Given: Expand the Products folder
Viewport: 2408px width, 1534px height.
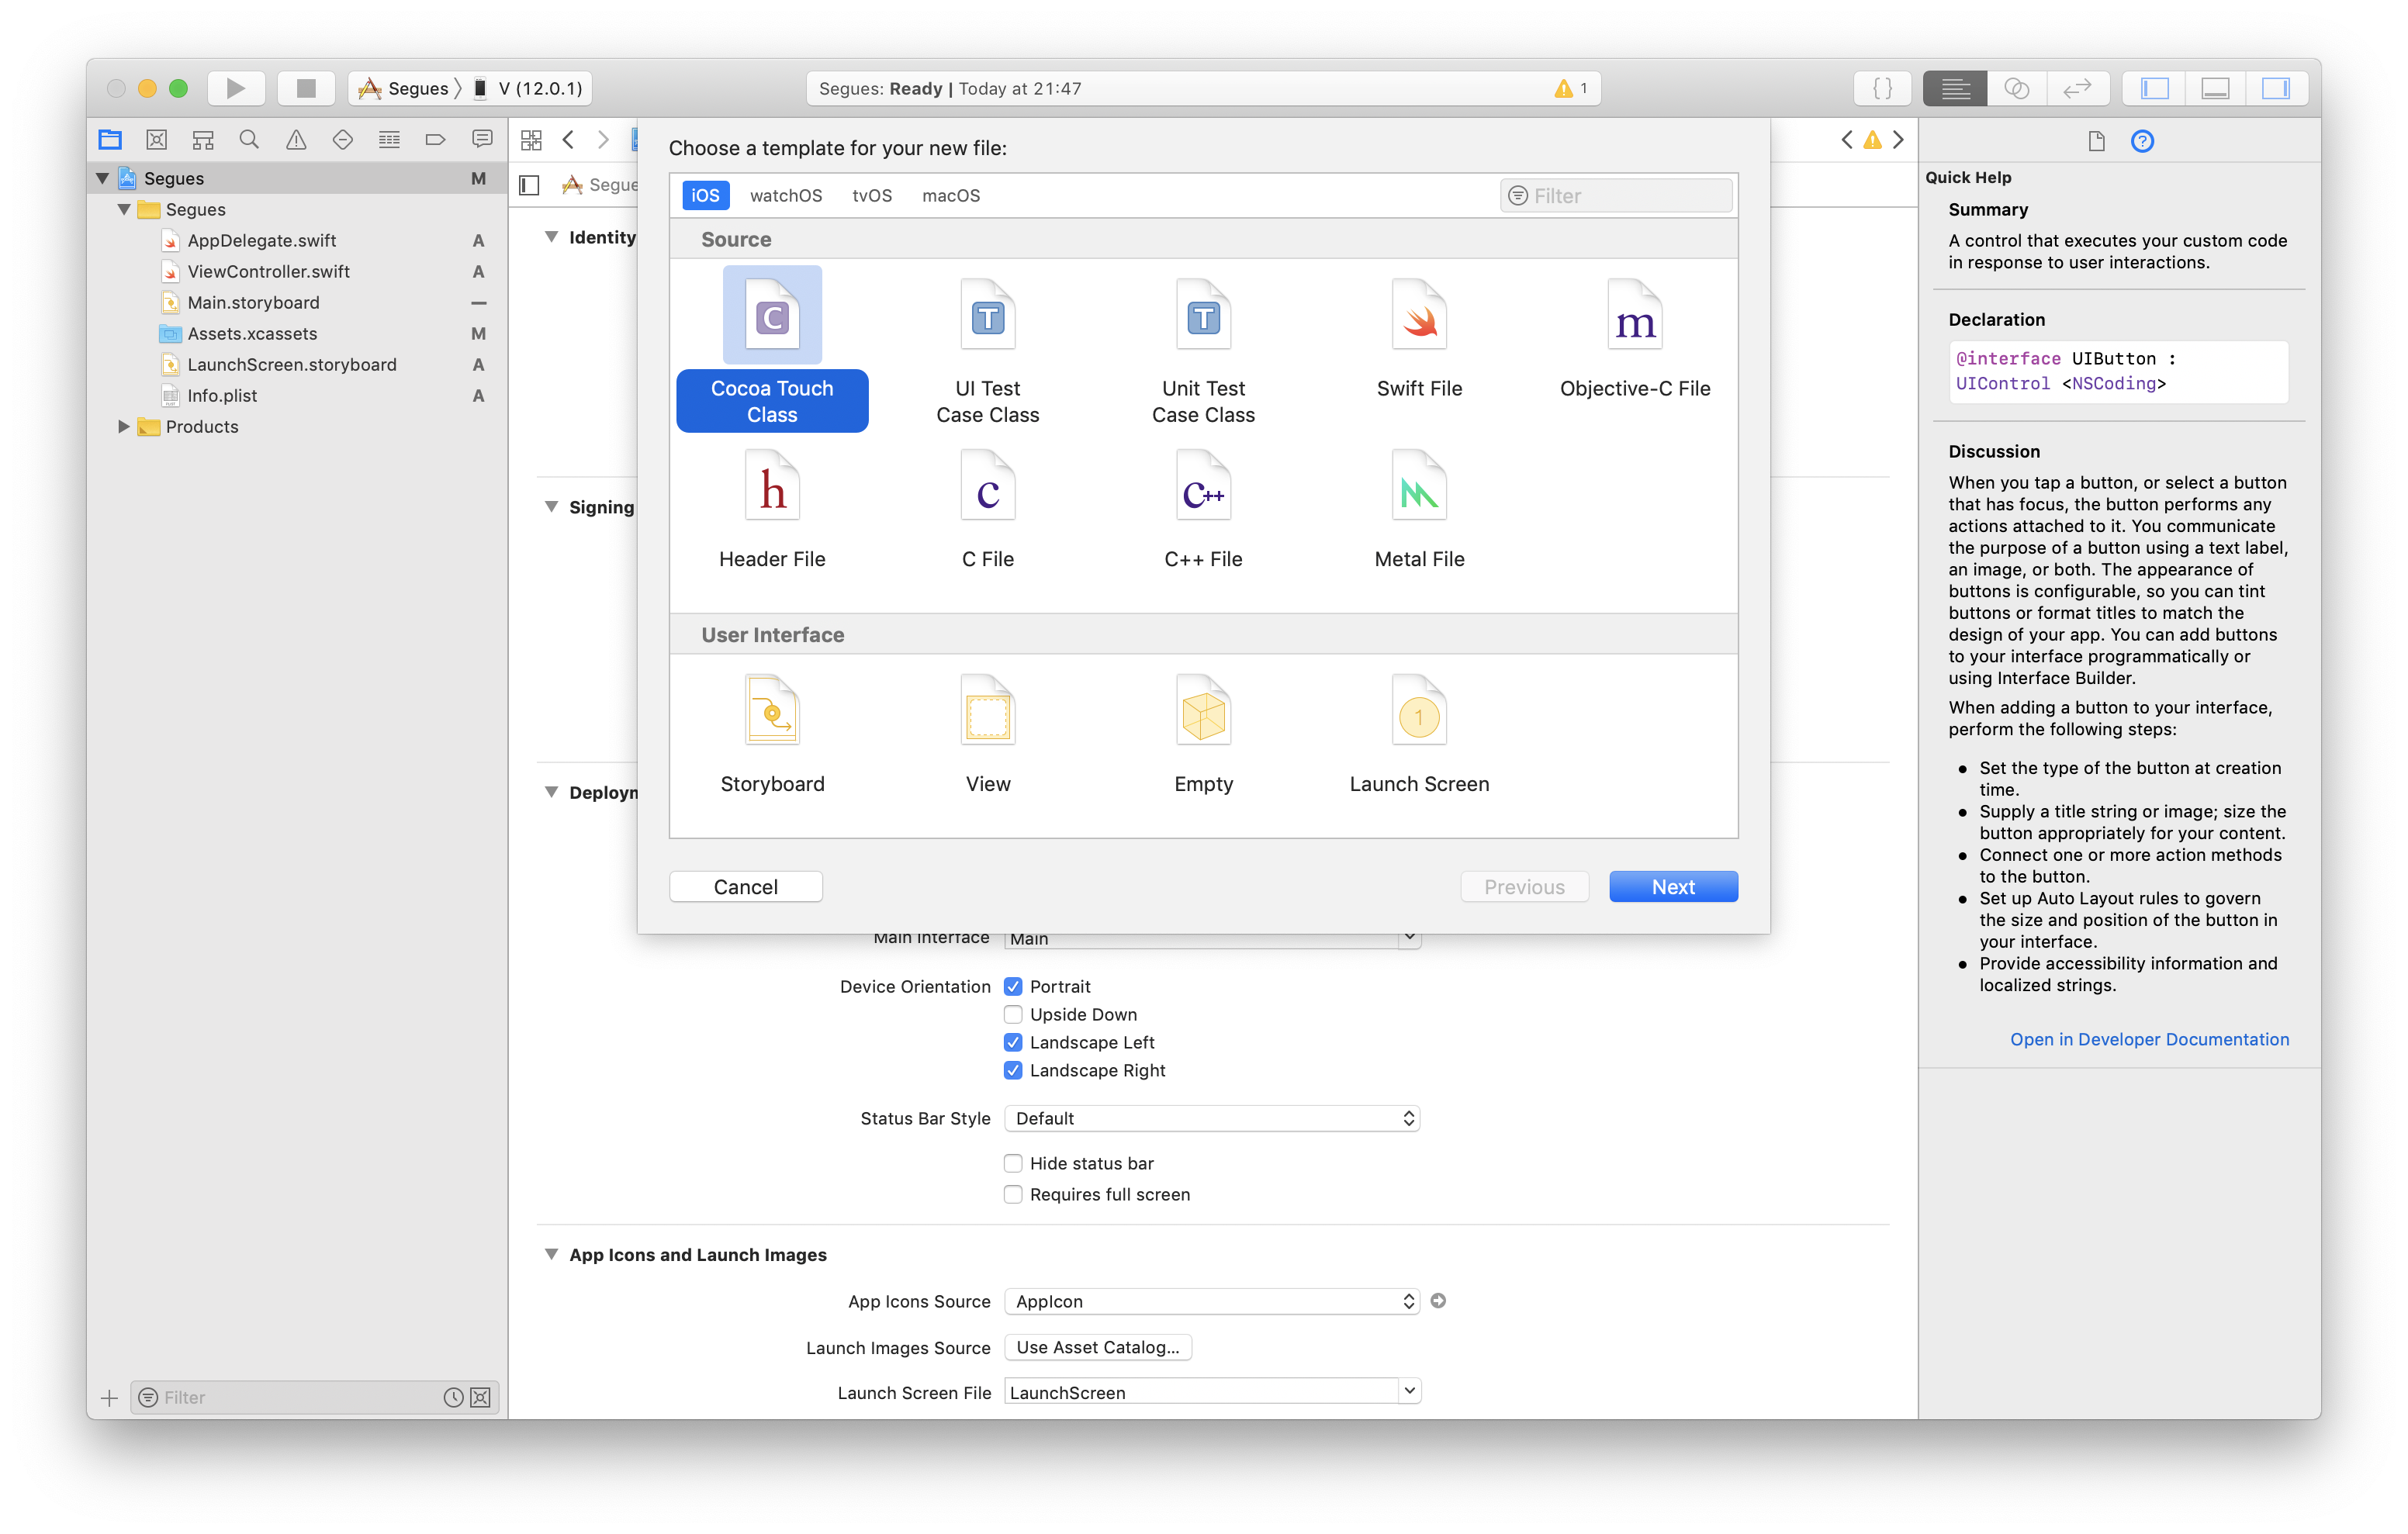Looking at the screenshot, I should tap(124, 426).
